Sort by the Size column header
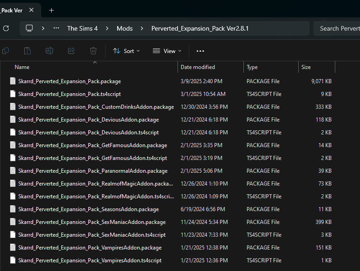360x271 pixels. pos(306,67)
